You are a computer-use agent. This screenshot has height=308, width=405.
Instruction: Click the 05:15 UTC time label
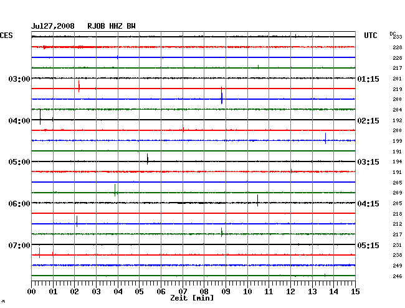coord(368,245)
